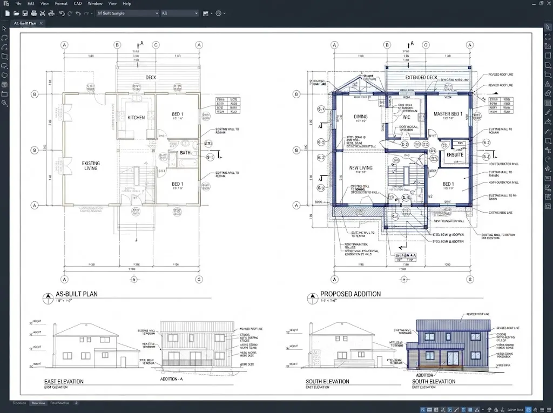Select the table grid tool in right toolbar

pyautogui.click(x=548, y=103)
